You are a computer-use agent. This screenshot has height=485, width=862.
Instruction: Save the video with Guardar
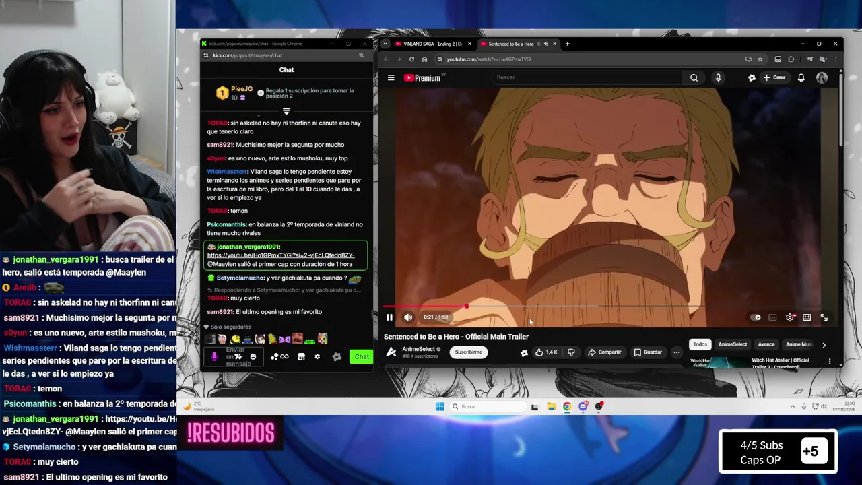coord(648,352)
